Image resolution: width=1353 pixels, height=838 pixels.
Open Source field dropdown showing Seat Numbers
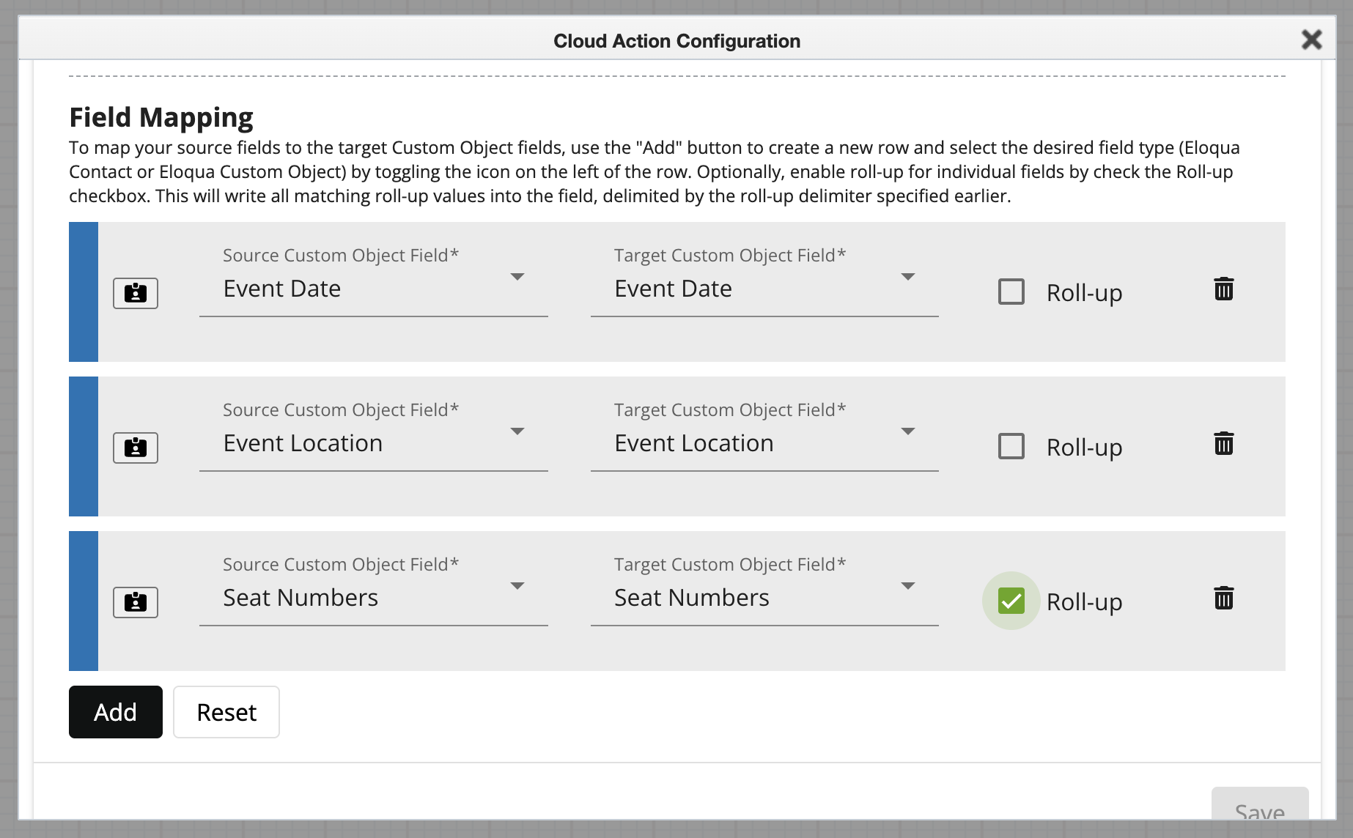tap(373, 598)
